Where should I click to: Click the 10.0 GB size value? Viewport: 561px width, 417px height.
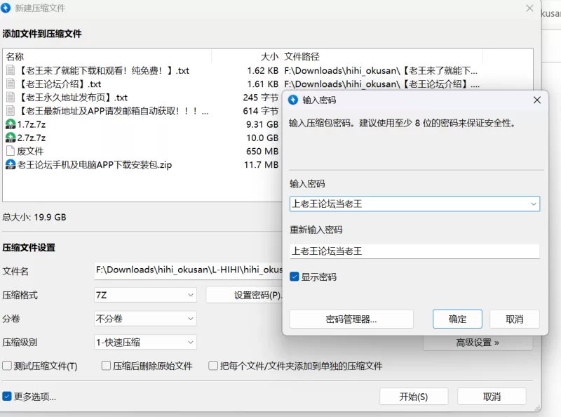point(262,138)
